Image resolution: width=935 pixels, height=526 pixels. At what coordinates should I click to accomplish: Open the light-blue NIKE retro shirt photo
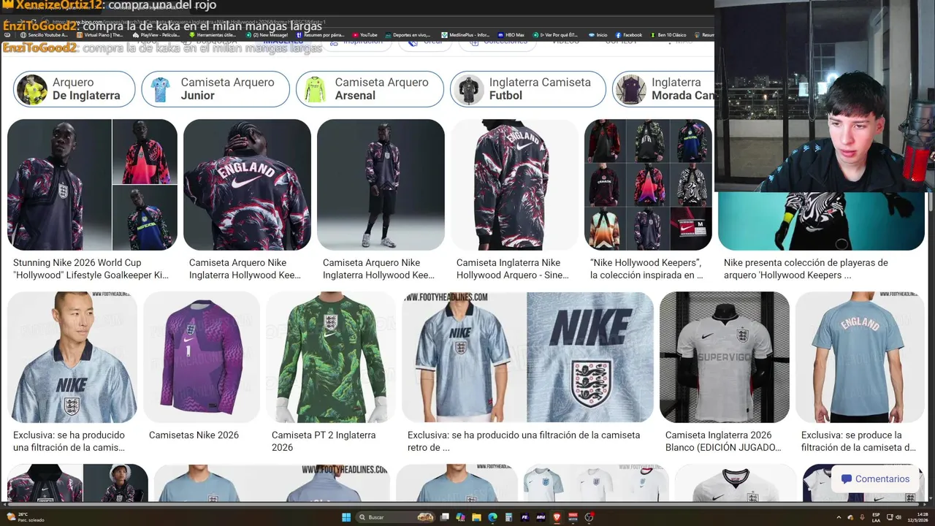464,357
